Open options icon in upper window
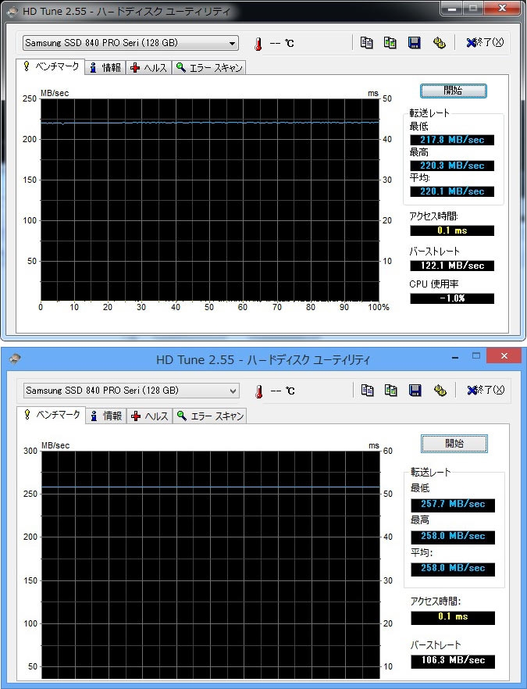The height and width of the screenshot is (689, 527). 439,43
